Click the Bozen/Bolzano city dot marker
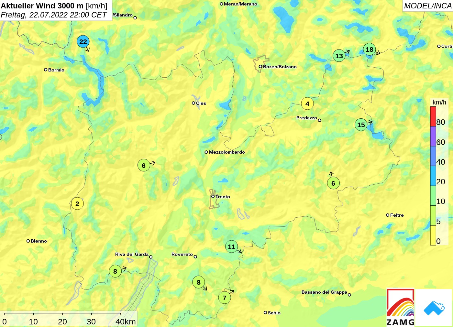Screen dimensions: 453x327 pos(260,67)
